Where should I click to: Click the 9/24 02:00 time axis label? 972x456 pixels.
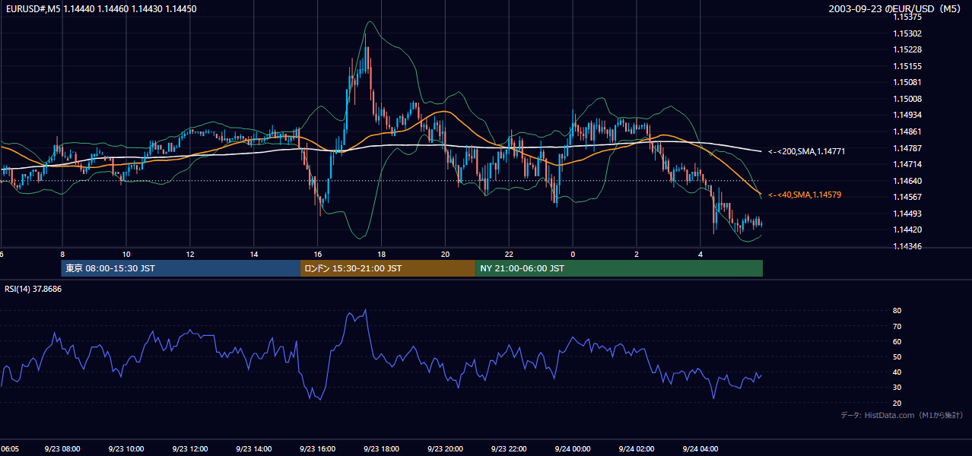(x=637, y=448)
